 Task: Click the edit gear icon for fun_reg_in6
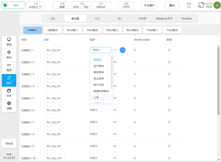115,110
